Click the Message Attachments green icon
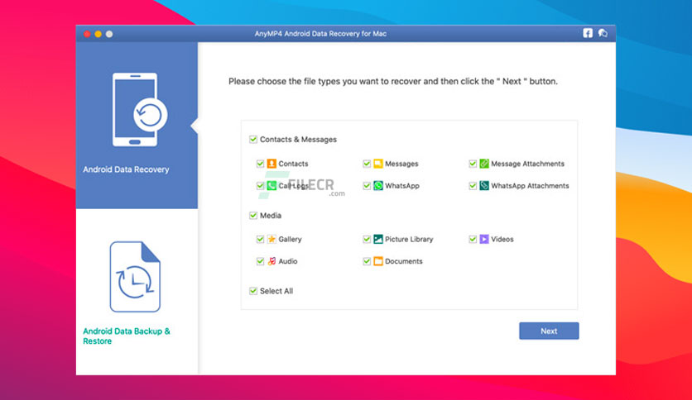Screen dimensions: 692x400 point(484,164)
